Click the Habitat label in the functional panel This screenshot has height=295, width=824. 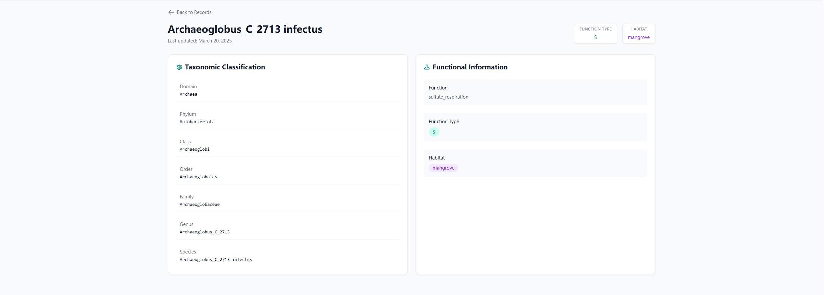coord(437,158)
